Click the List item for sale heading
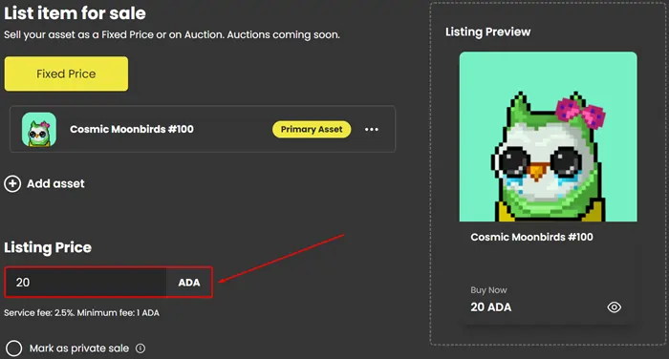Image resolution: width=669 pixels, height=359 pixels. click(76, 13)
